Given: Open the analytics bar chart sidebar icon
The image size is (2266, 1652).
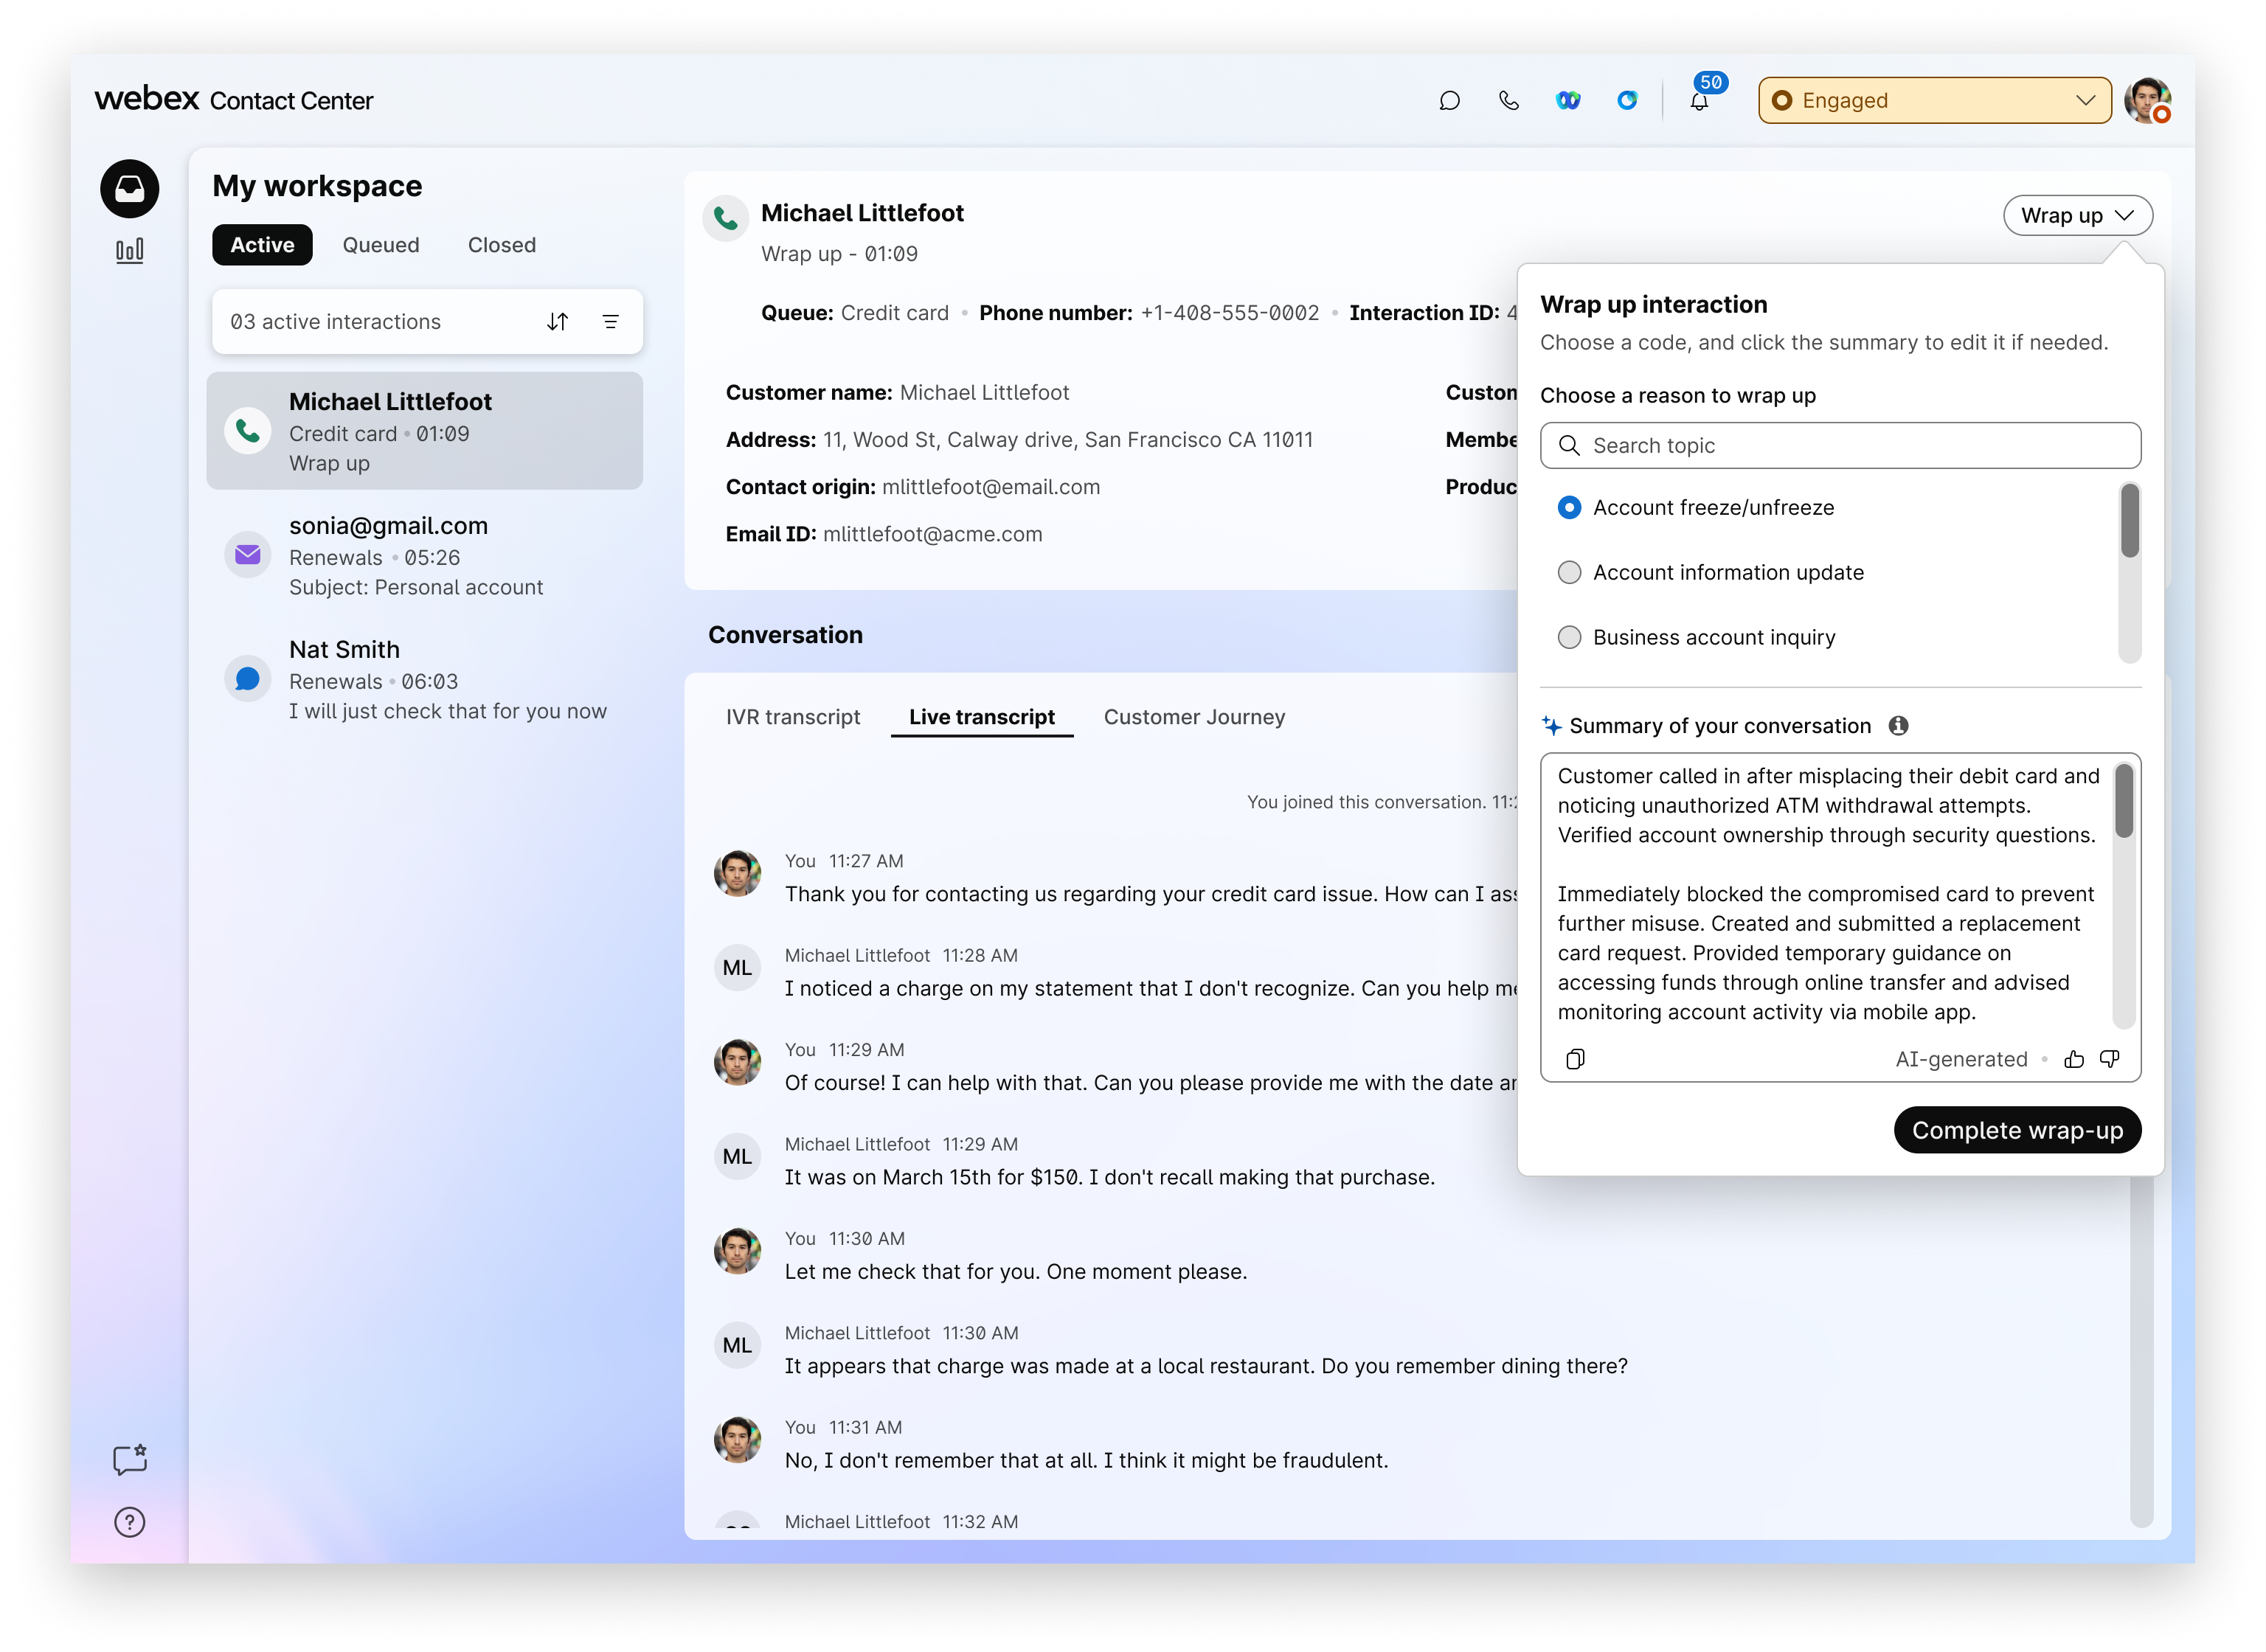Looking at the screenshot, I should coord(129,250).
